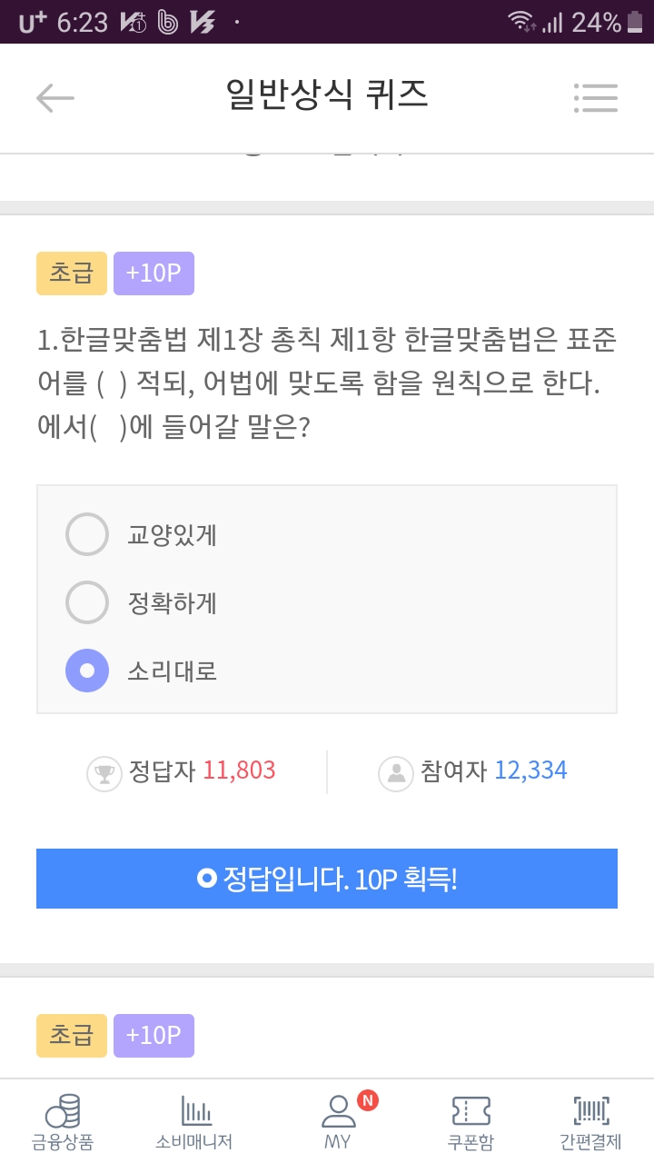The height and width of the screenshot is (1163, 654).
Task: Open 간편결제 barcode icon
Action: [x=590, y=1112]
